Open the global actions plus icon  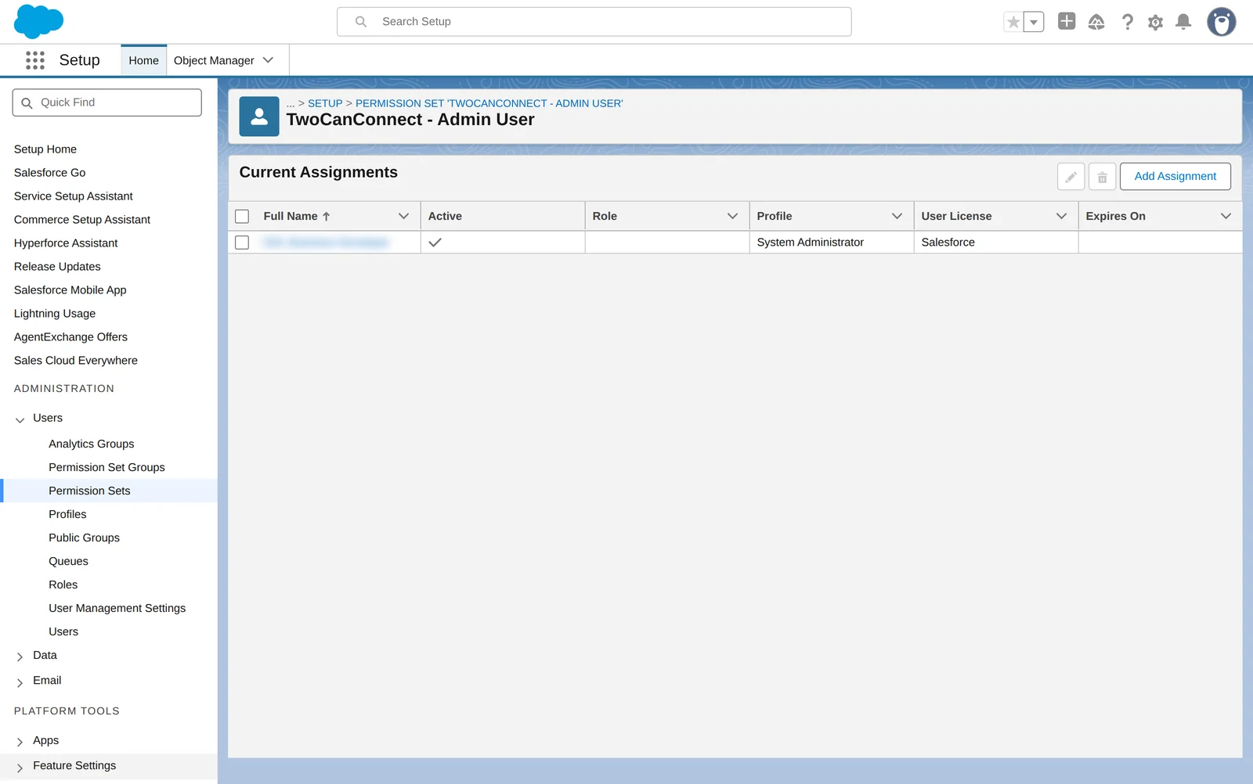pos(1067,21)
